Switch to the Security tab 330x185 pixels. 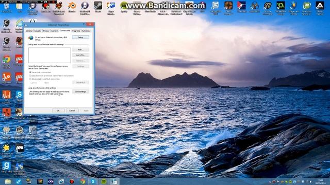[x=38, y=31]
